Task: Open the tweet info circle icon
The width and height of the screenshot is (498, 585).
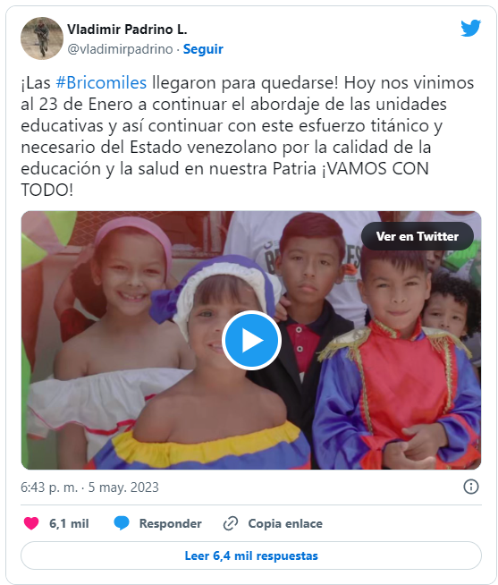Action: click(471, 487)
